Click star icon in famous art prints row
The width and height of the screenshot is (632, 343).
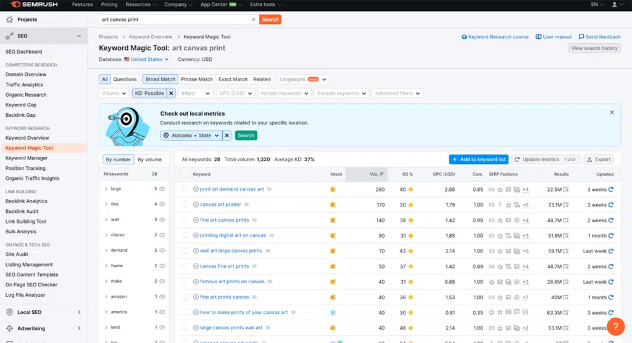(x=491, y=282)
